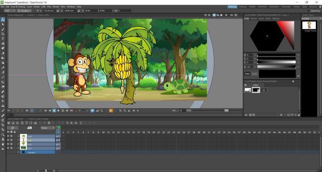
Task: Toggle the Loop playback icon
Action: 63,111
